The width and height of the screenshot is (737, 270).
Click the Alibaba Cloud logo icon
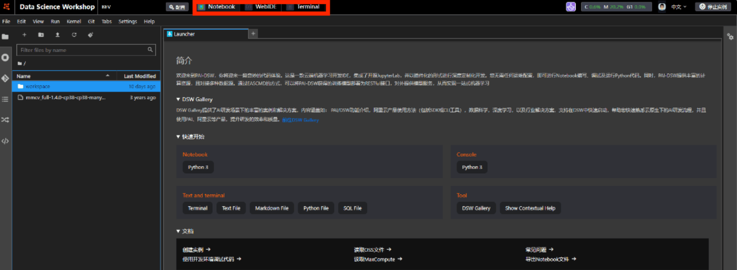pos(7,6)
